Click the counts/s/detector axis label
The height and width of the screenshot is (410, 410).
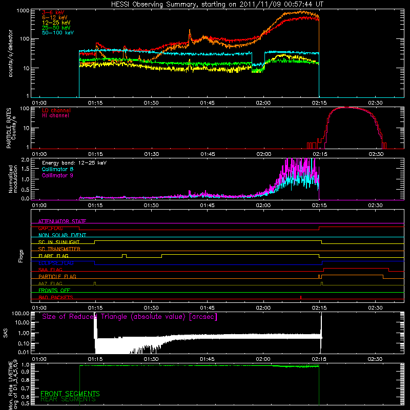click(10, 53)
